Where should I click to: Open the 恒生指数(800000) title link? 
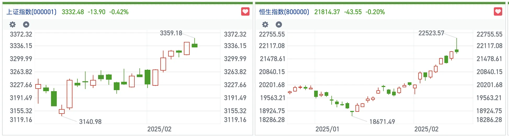click(x=284, y=12)
